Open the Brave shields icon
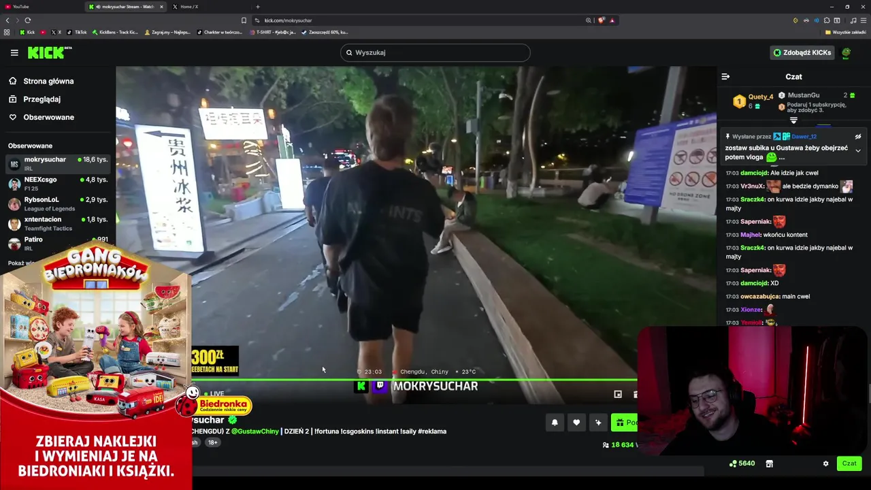871x490 pixels. click(x=601, y=20)
